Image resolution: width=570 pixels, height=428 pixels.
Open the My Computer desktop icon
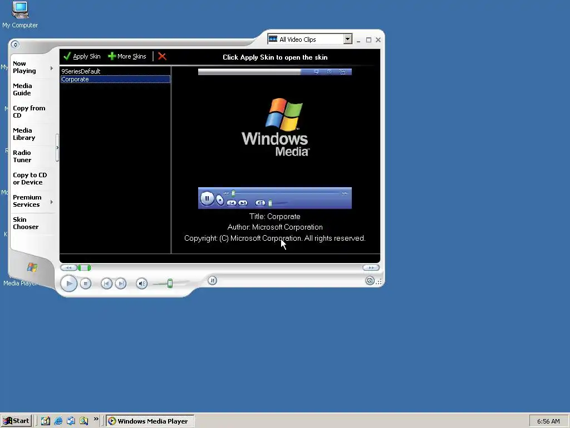tap(20, 14)
